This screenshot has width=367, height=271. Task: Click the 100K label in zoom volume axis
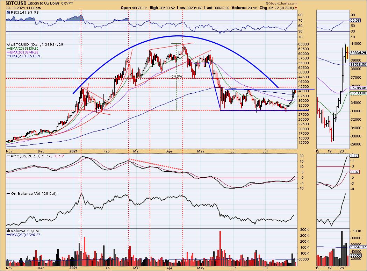point(357,231)
